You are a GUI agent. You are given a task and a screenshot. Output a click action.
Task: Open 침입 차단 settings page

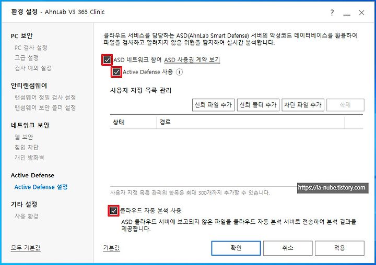[27, 147]
